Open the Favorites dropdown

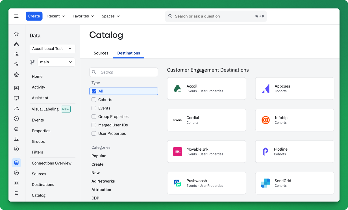83,16
